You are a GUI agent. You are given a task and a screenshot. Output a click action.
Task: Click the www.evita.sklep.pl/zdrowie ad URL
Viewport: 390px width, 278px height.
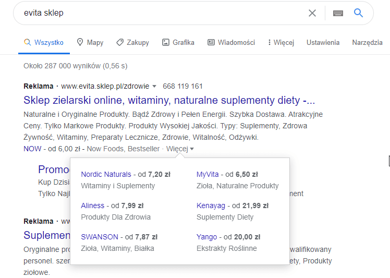105,87
